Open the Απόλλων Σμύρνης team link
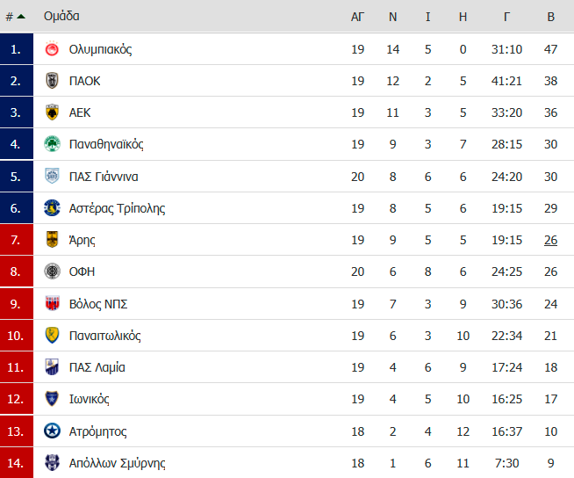 pos(117,463)
